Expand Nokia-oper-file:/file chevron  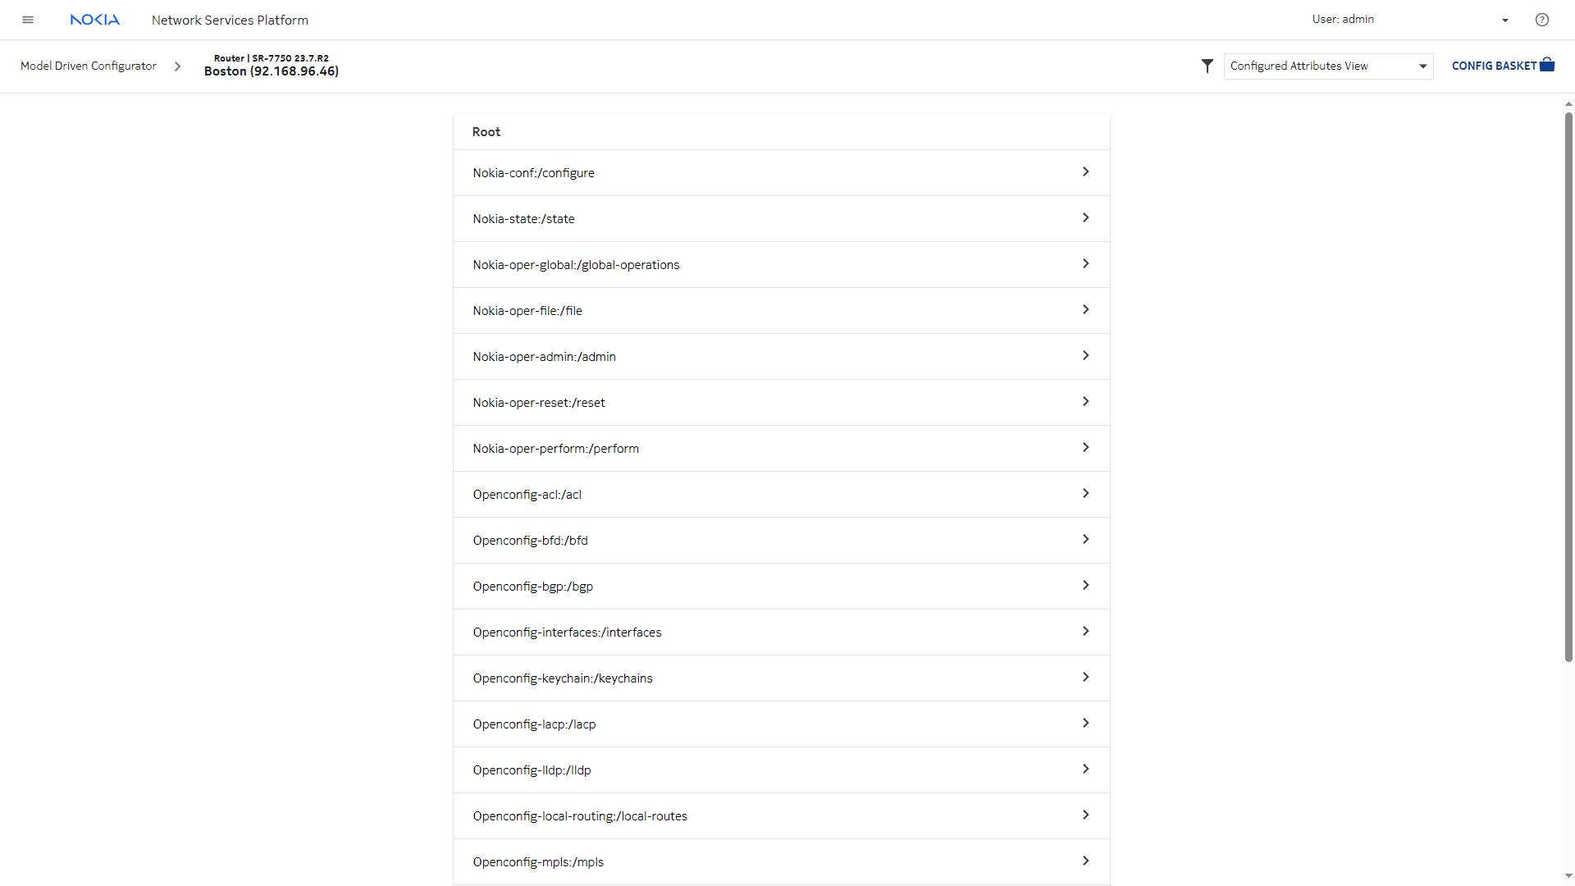coord(1085,310)
